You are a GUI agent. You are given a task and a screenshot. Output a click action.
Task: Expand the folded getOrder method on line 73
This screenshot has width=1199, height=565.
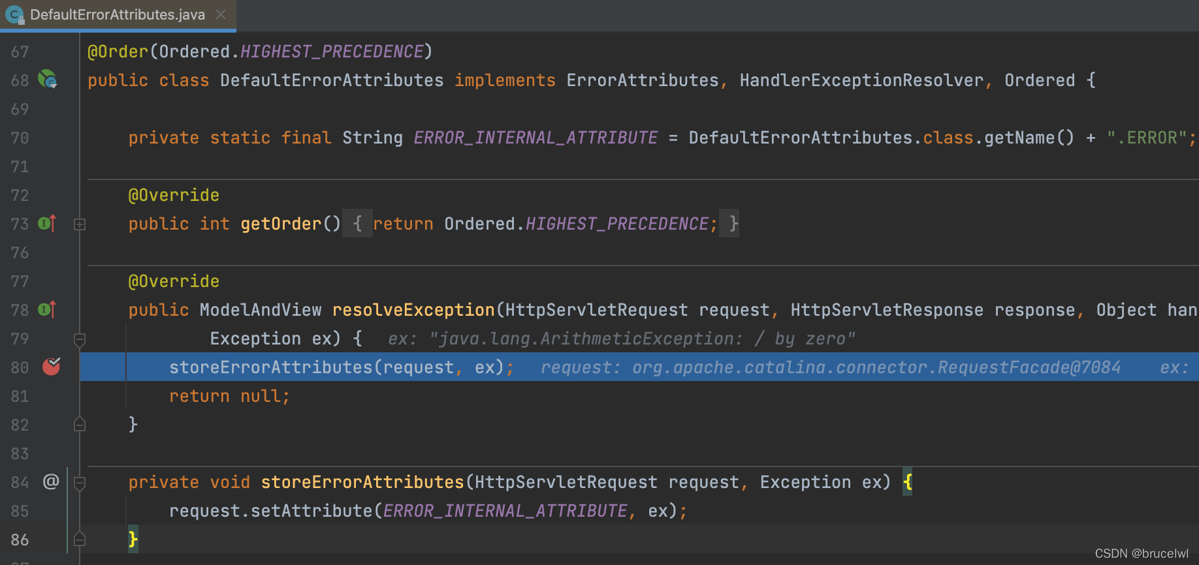click(80, 224)
